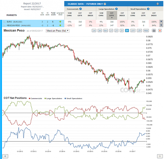Select the 3m time range
This screenshot has height=159, width=164.
click(x=100, y=31)
